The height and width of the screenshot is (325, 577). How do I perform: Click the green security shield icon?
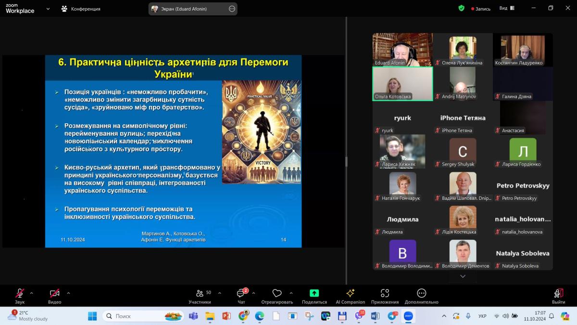pos(462,8)
